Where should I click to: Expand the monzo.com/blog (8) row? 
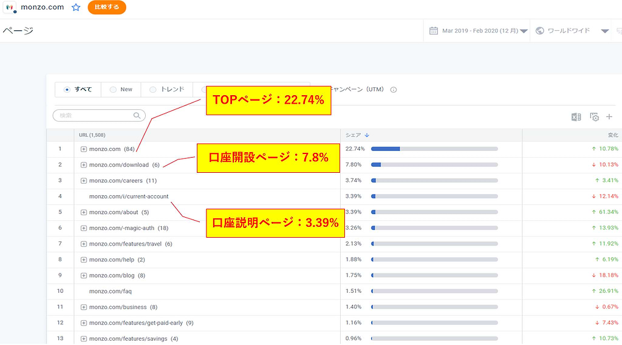tap(84, 275)
